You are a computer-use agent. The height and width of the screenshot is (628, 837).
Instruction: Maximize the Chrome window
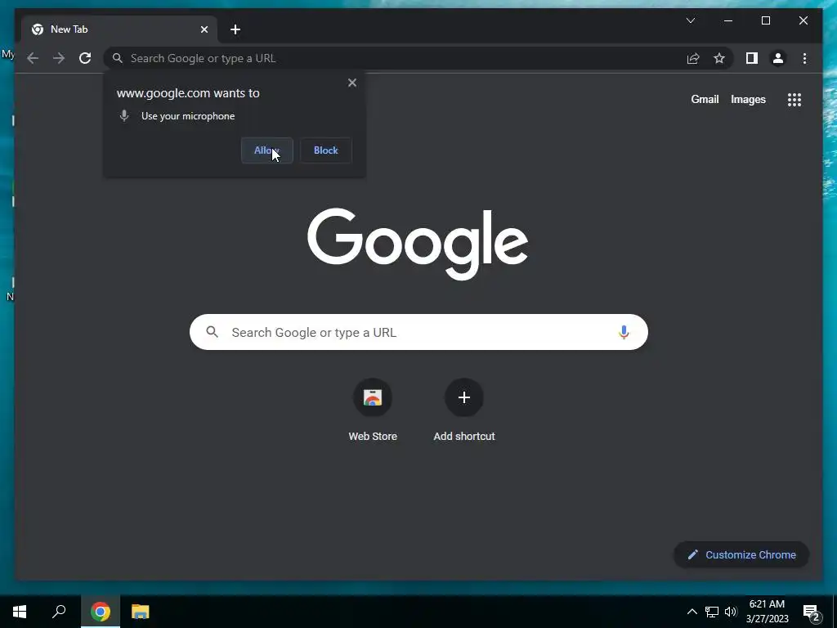tap(765, 20)
